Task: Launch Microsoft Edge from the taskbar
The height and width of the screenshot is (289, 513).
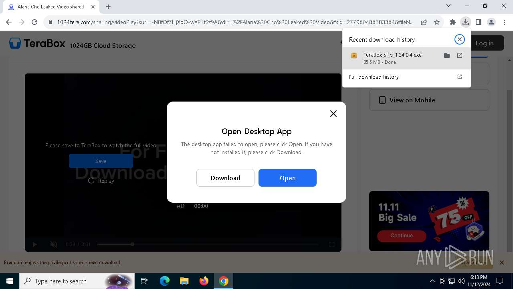Action: pos(165,281)
